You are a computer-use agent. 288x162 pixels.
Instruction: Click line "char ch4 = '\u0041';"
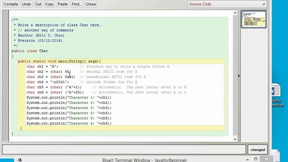coord(48,82)
